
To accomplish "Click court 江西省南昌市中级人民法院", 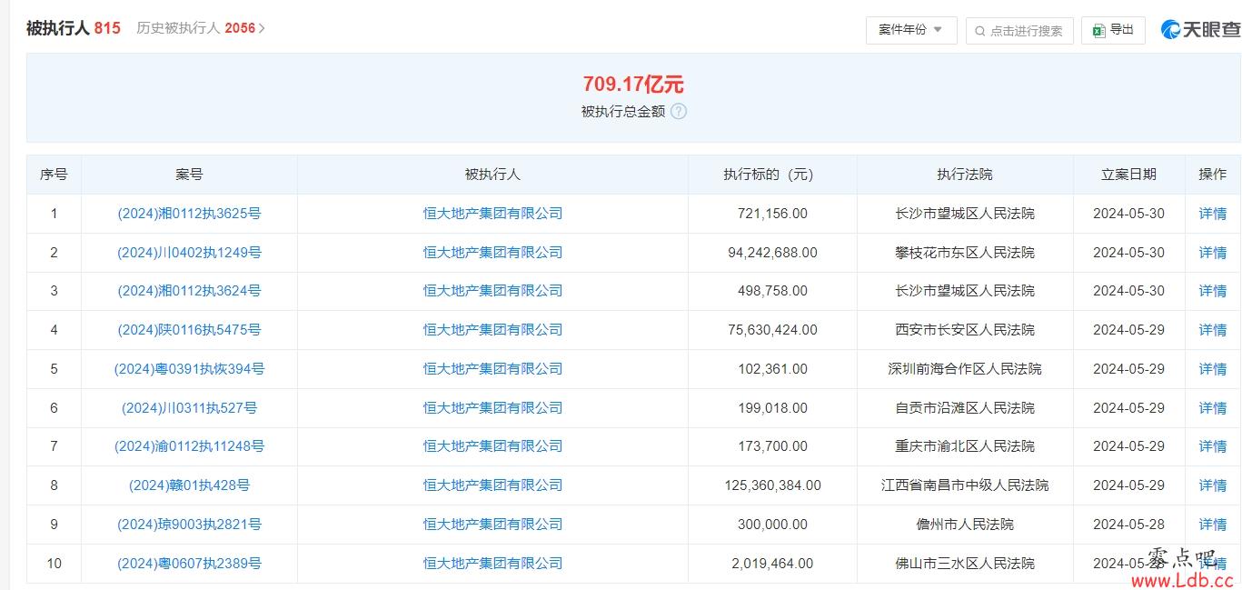I will (965, 485).
